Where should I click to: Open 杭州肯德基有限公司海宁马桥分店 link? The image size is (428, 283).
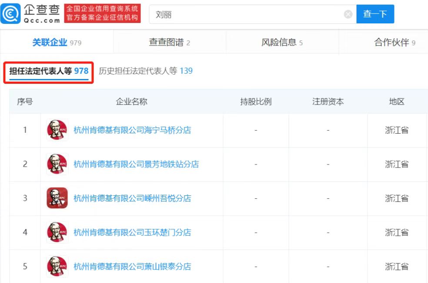pos(132,130)
